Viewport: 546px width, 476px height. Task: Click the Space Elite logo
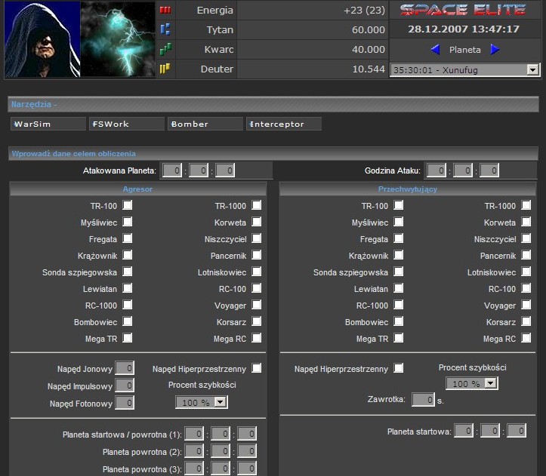point(463,11)
